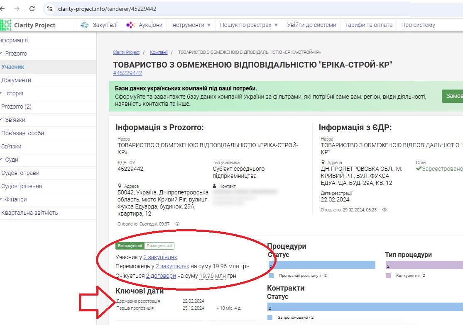
Task: Select the Всі закупівлі toggle
Action: tap(130, 246)
